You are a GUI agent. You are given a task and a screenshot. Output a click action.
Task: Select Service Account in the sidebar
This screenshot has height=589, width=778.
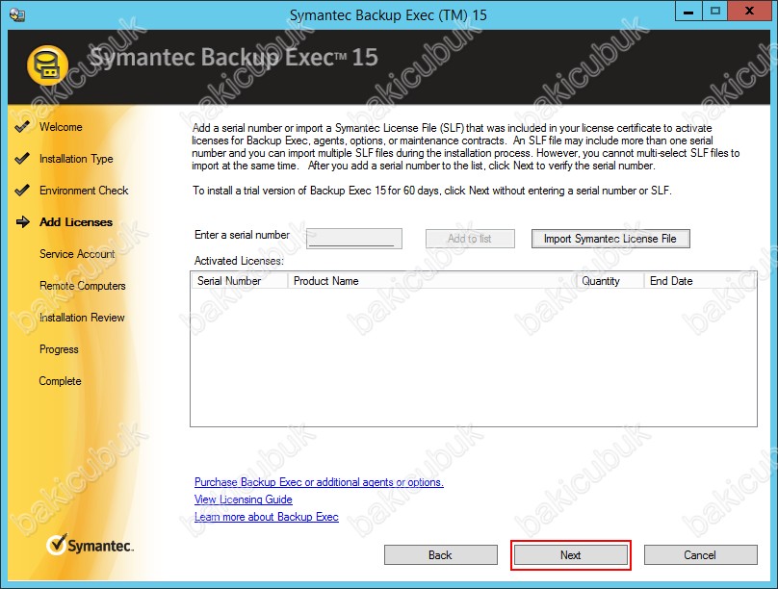click(77, 254)
